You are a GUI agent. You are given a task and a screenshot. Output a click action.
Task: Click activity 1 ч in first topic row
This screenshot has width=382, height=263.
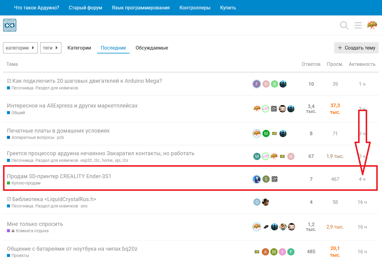point(362,84)
